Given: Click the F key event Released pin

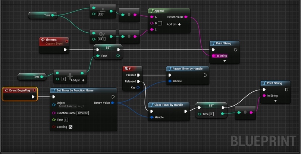Looking at the screenshot, I should [139, 81].
